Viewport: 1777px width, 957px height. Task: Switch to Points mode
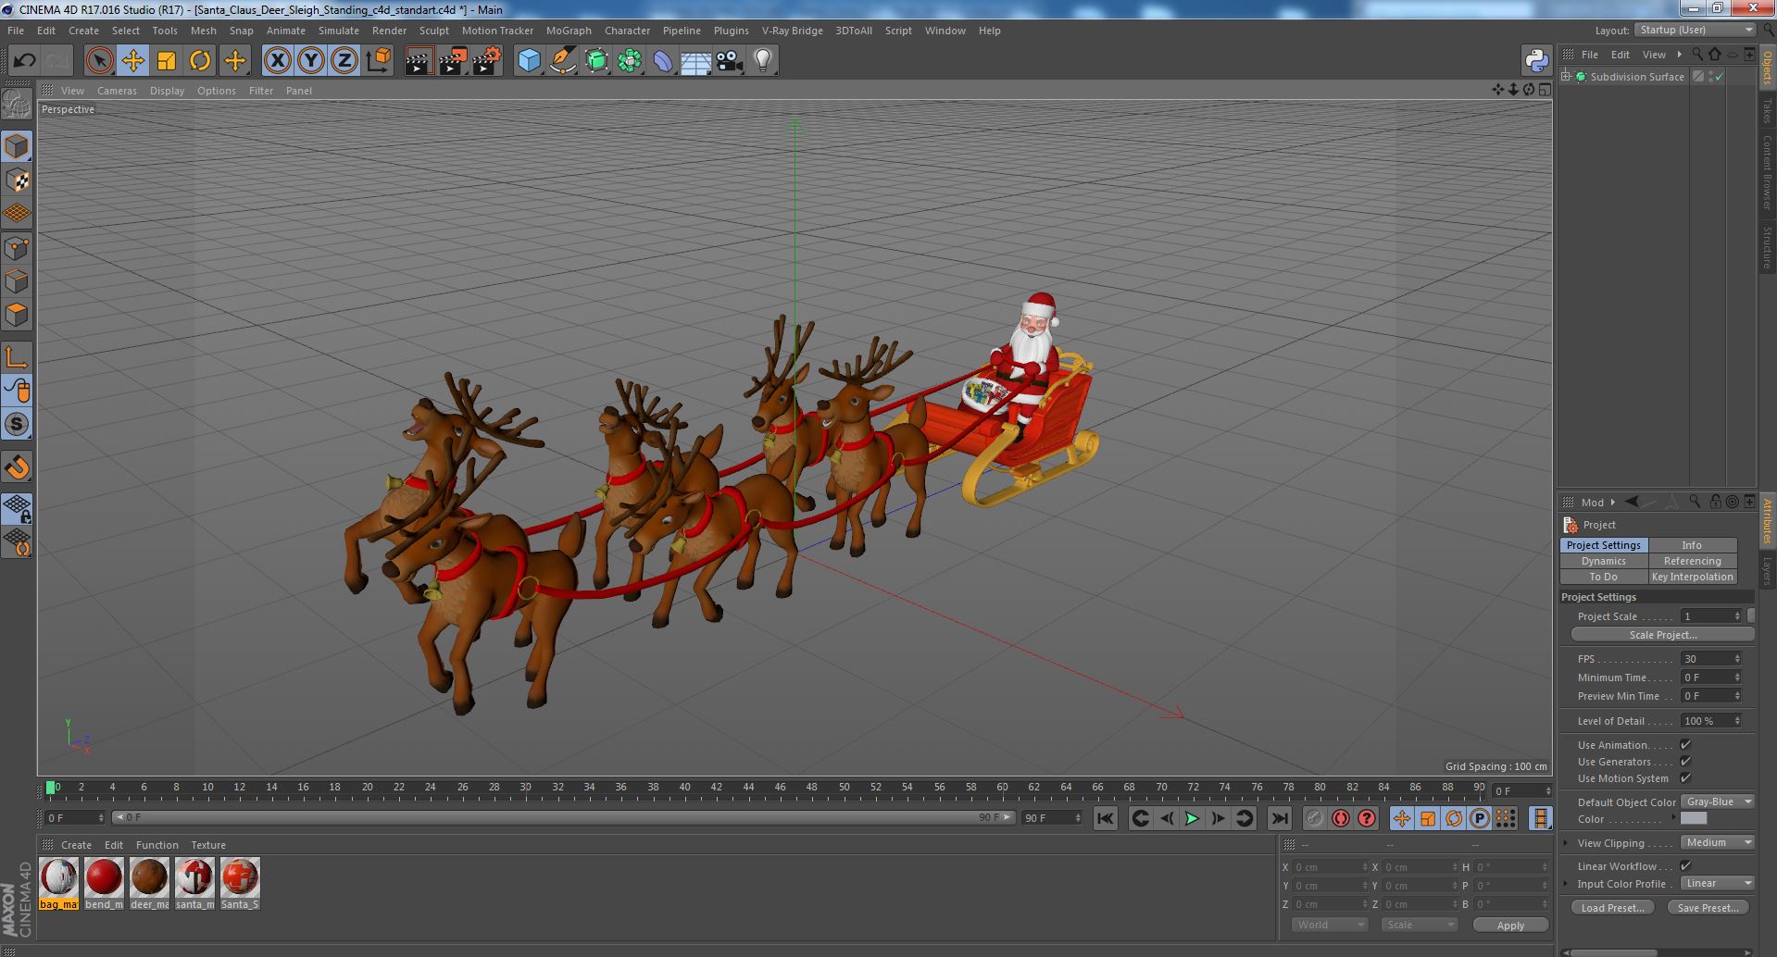point(17,248)
